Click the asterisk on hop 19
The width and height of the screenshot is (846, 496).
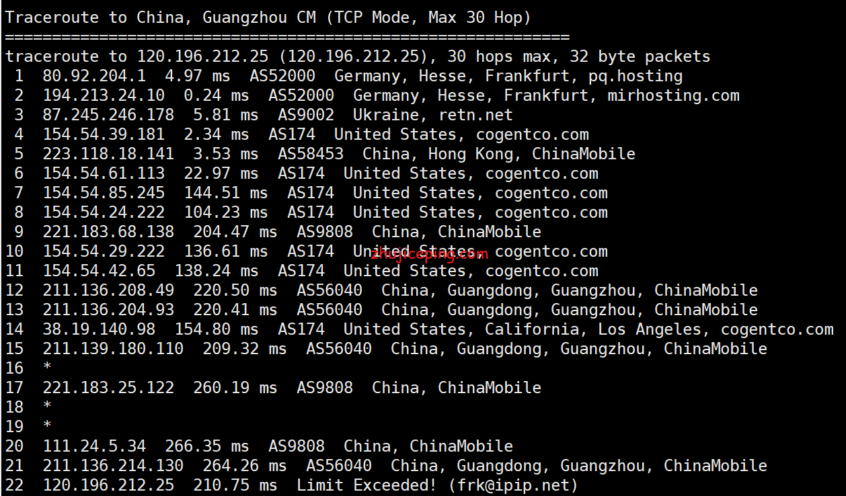[48, 426]
